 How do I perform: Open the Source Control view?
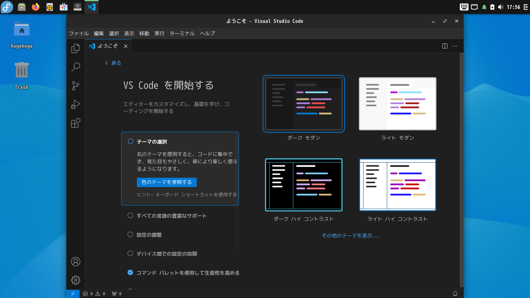76,86
